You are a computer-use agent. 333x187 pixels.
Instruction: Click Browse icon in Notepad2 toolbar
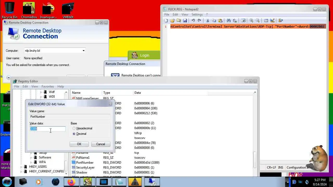(178, 21)
